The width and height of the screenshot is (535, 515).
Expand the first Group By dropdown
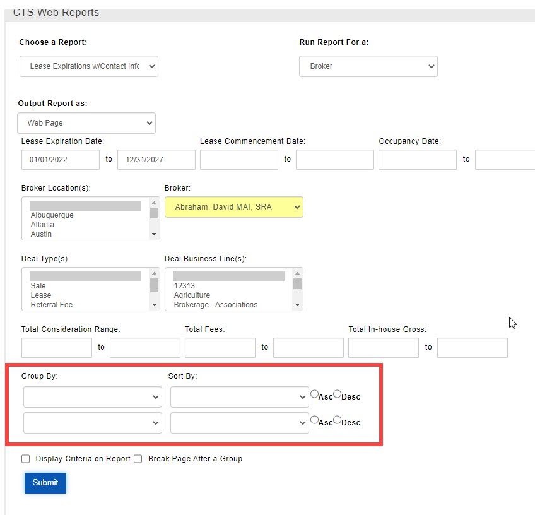(92, 397)
